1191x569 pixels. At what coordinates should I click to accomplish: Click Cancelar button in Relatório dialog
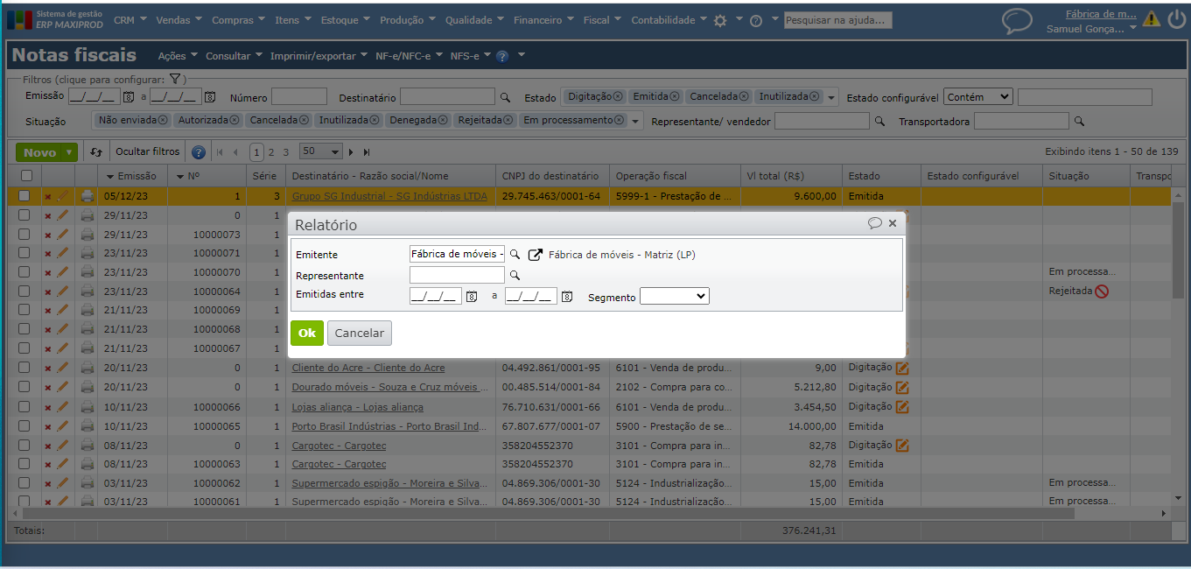coord(360,333)
